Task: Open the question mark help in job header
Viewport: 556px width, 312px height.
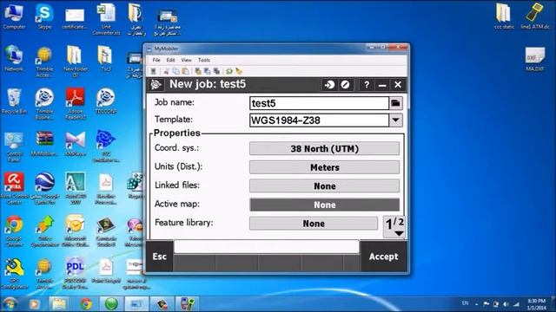Action: point(367,85)
